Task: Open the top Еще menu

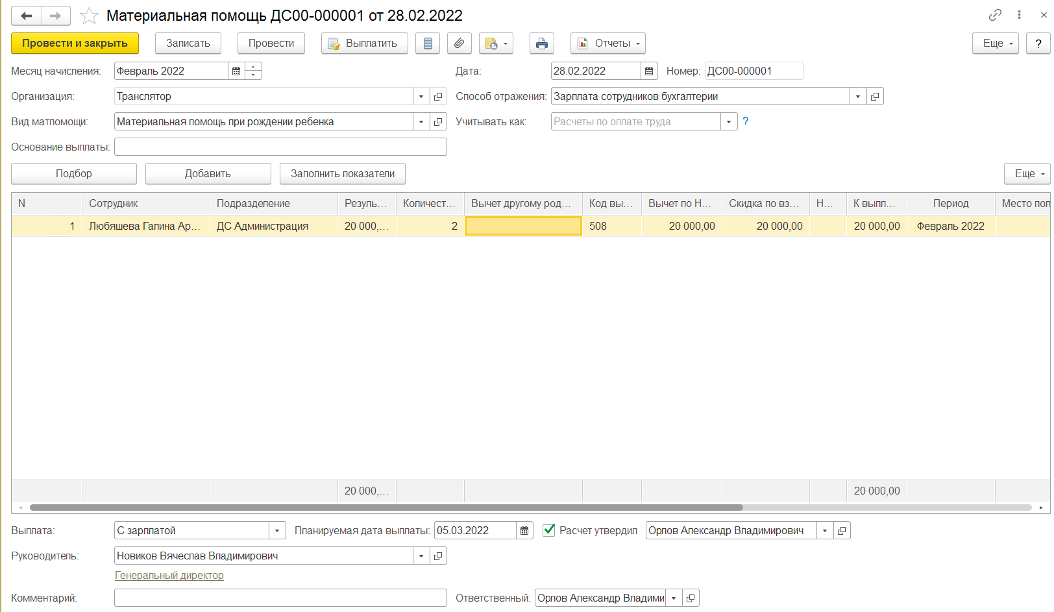Action: point(995,43)
